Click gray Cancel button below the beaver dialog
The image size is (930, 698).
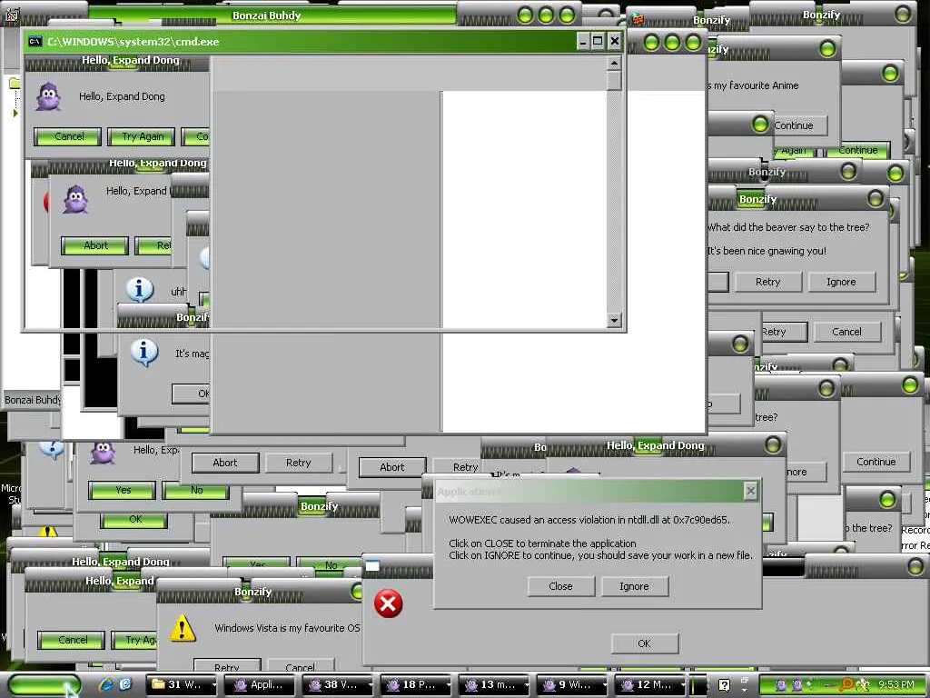point(847,332)
